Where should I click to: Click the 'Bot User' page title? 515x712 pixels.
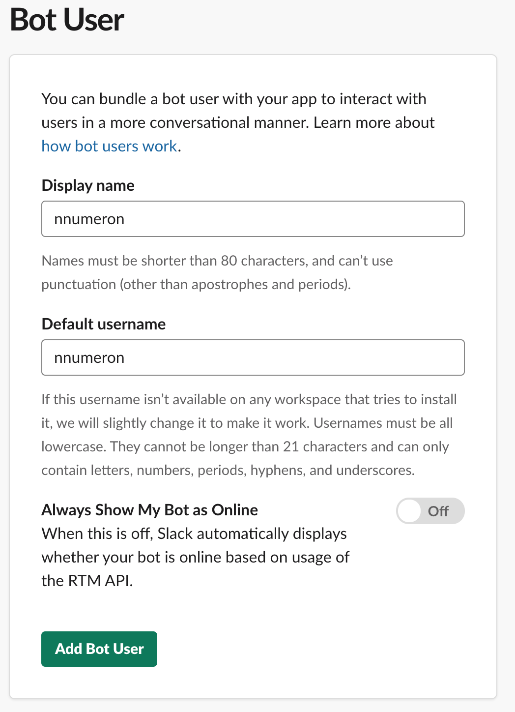click(67, 20)
